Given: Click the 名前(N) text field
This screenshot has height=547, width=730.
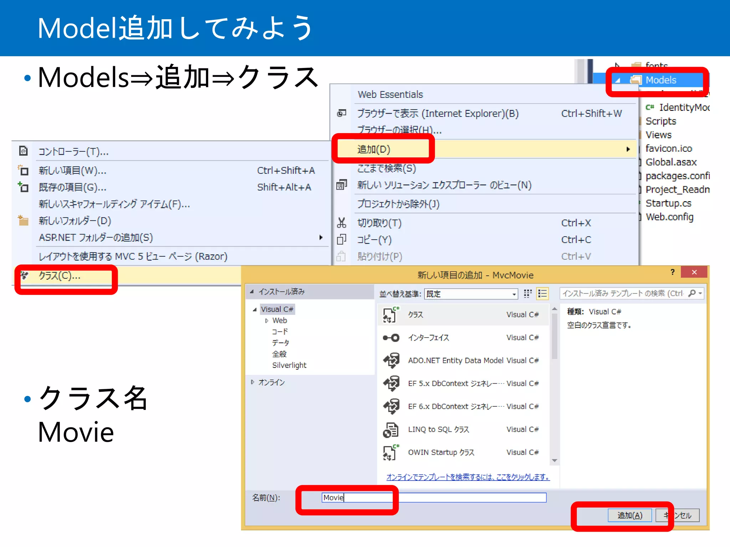Looking at the screenshot, I should 434,497.
